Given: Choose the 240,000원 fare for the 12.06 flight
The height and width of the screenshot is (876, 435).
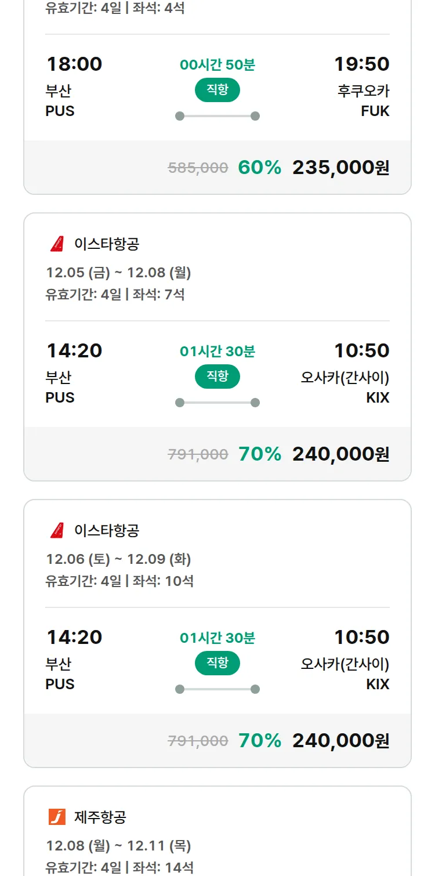Looking at the screenshot, I should pos(340,741).
